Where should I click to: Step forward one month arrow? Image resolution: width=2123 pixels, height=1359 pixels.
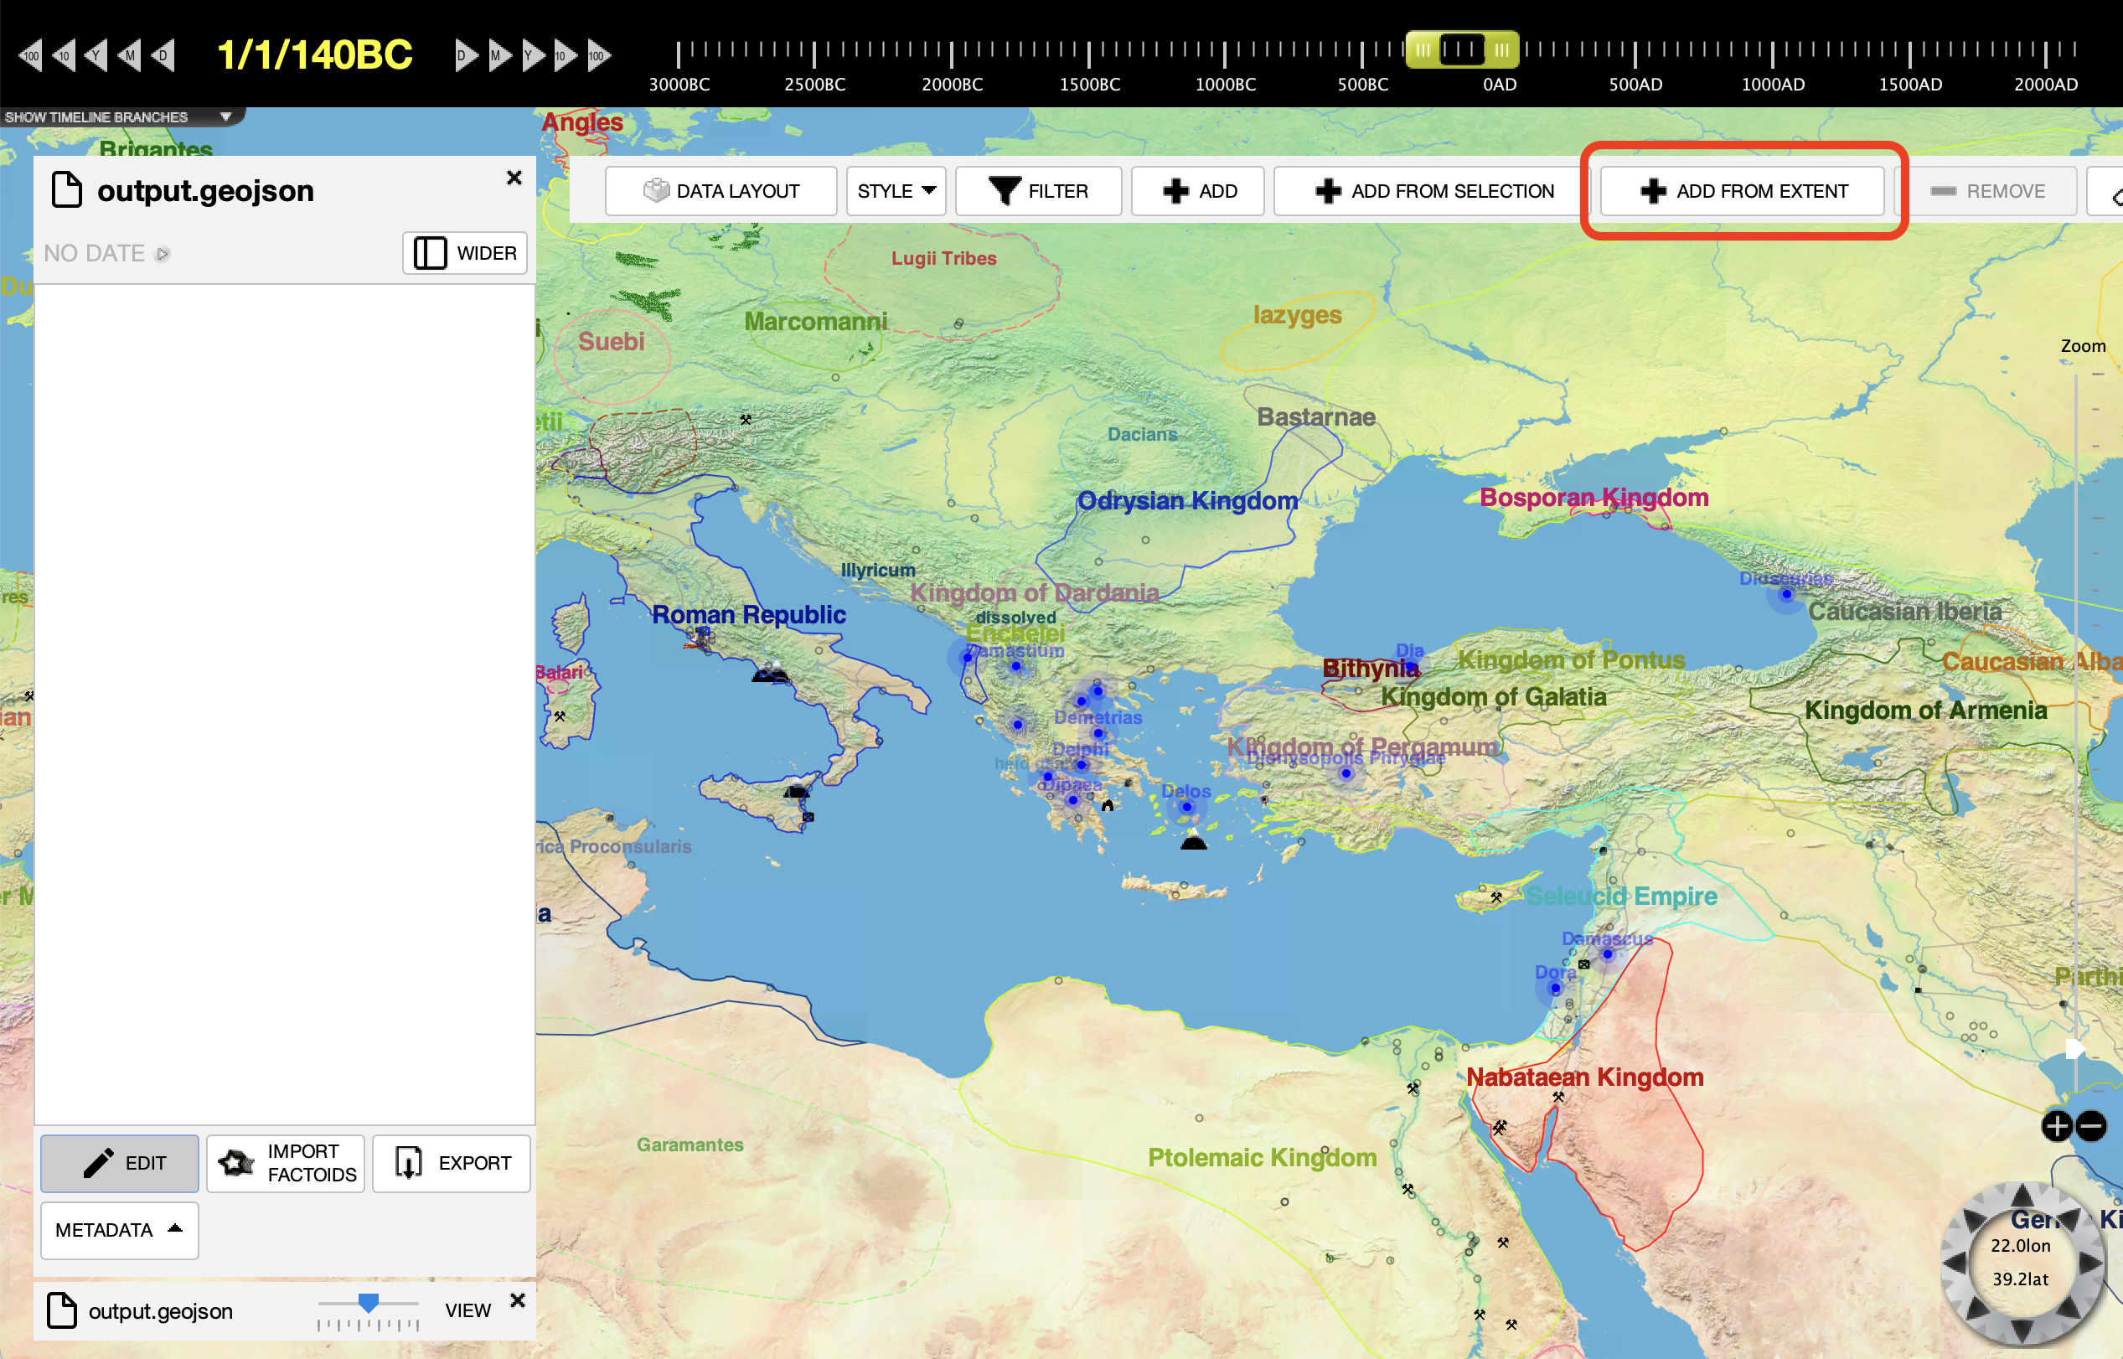pyautogui.click(x=498, y=55)
